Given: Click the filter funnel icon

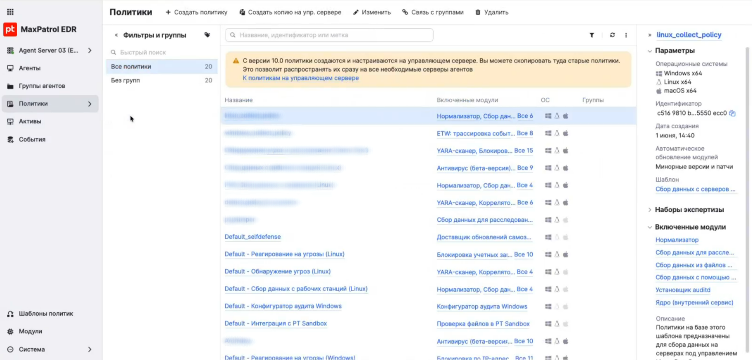Looking at the screenshot, I should [592, 35].
